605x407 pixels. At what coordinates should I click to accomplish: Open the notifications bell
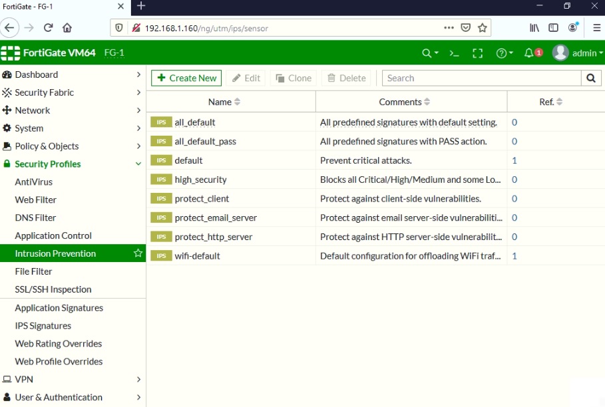coord(526,52)
